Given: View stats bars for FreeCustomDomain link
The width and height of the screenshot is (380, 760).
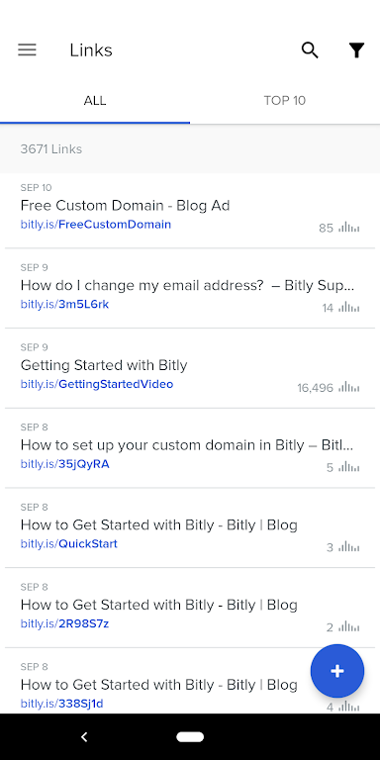Looking at the screenshot, I should click(x=349, y=228).
